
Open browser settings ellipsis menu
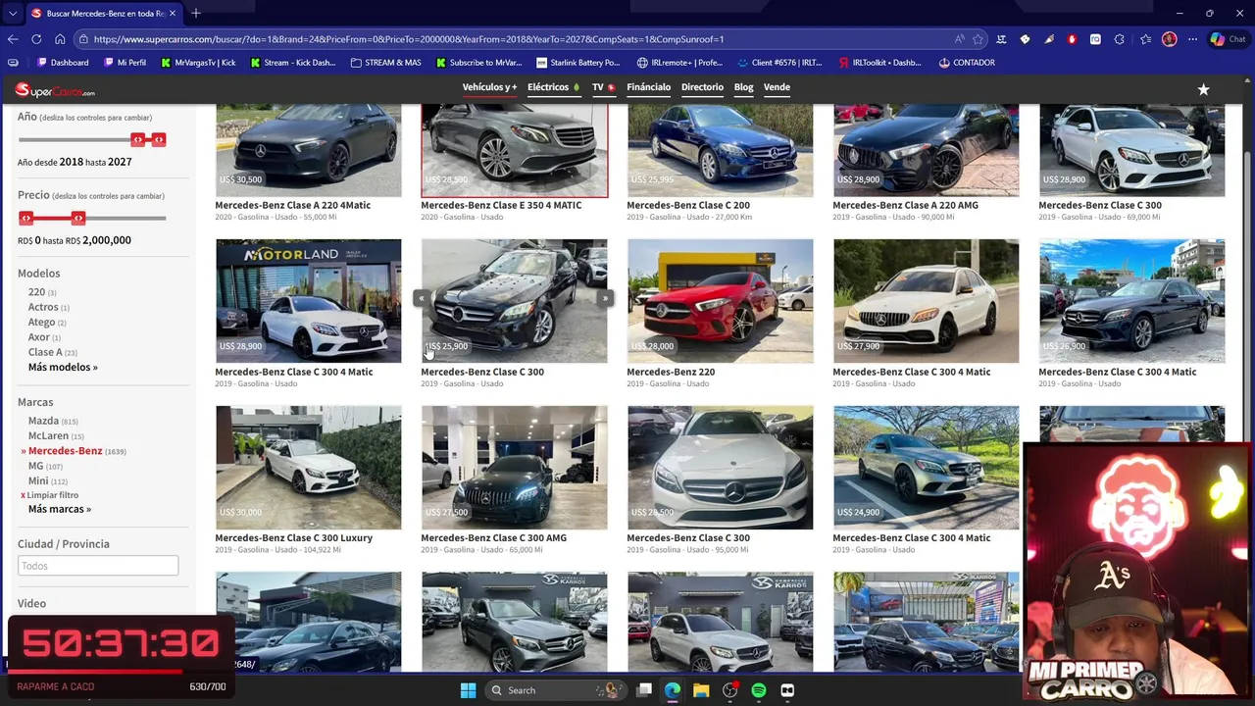(1192, 39)
